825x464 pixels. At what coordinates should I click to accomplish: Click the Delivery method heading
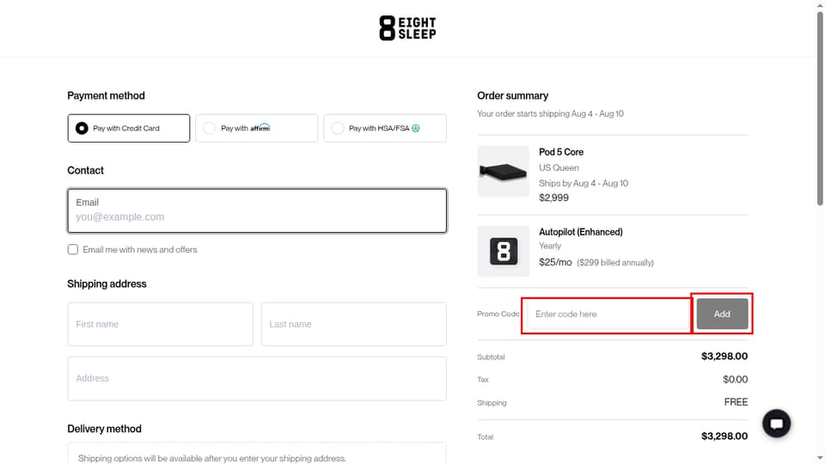104,429
